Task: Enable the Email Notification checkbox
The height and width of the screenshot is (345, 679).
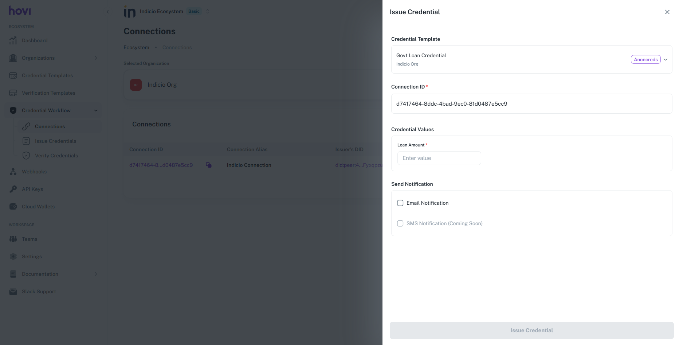Action: 400,203
